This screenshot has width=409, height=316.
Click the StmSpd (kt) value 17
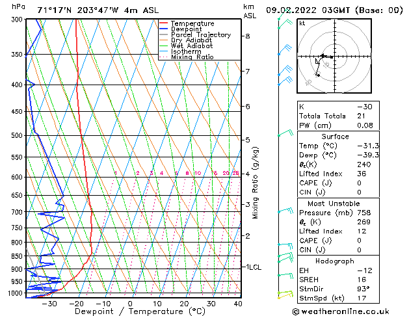point(362,298)
